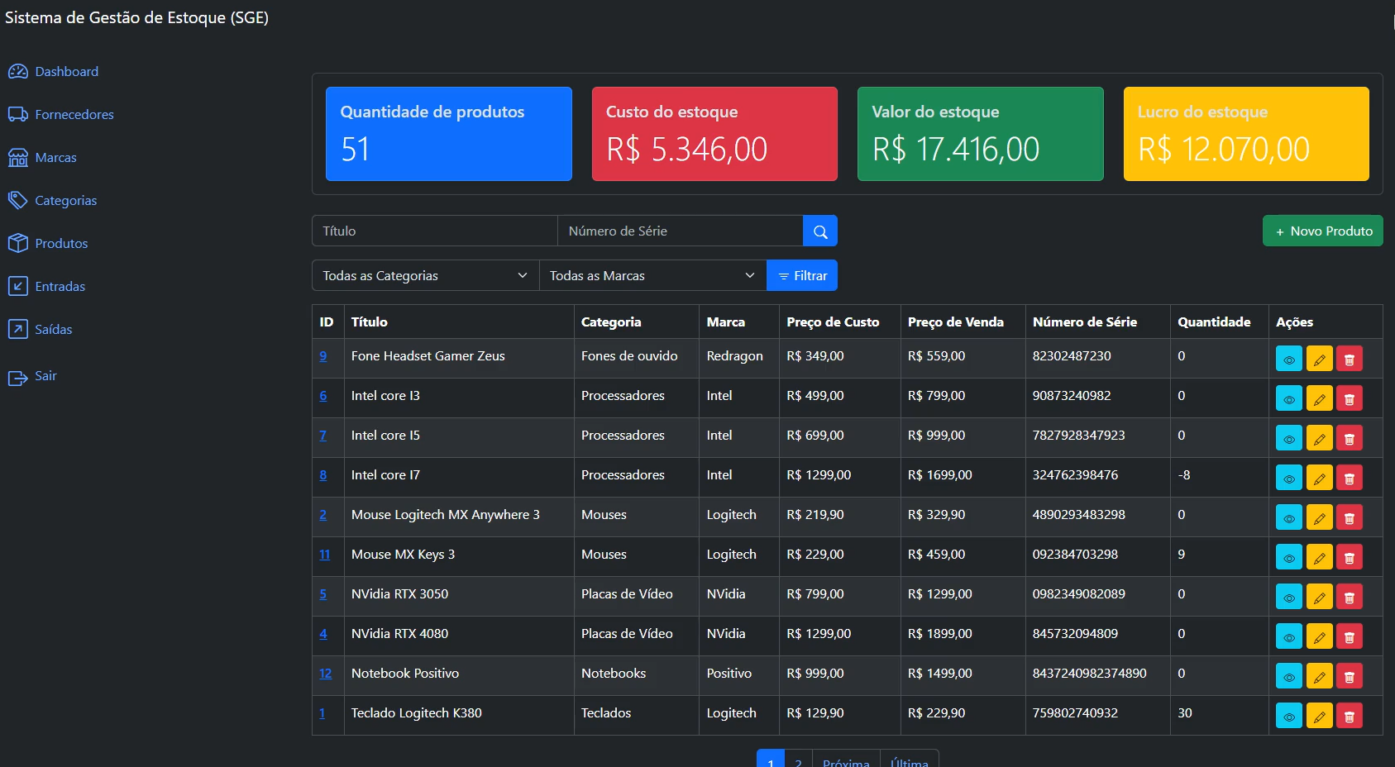Click pencil icon for Intel core I7
Image resolution: width=1395 pixels, height=767 pixels.
[x=1319, y=479]
